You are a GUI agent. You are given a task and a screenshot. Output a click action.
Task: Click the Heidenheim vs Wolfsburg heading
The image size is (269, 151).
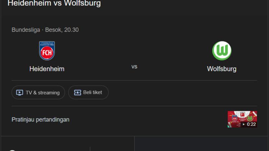tap(54, 4)
